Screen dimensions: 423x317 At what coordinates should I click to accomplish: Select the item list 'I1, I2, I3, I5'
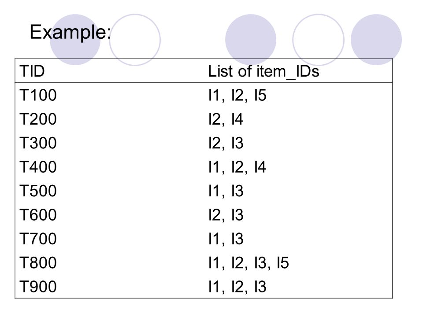point(249,263)
